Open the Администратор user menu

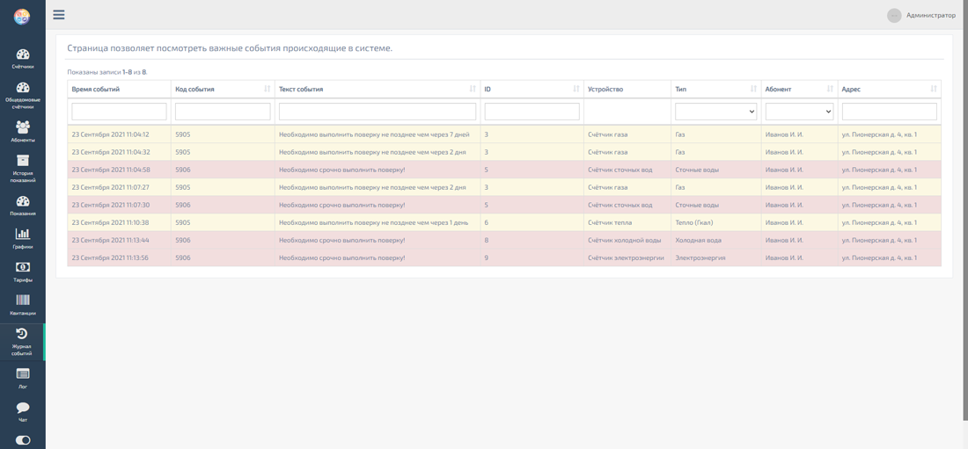pos(921,15)
